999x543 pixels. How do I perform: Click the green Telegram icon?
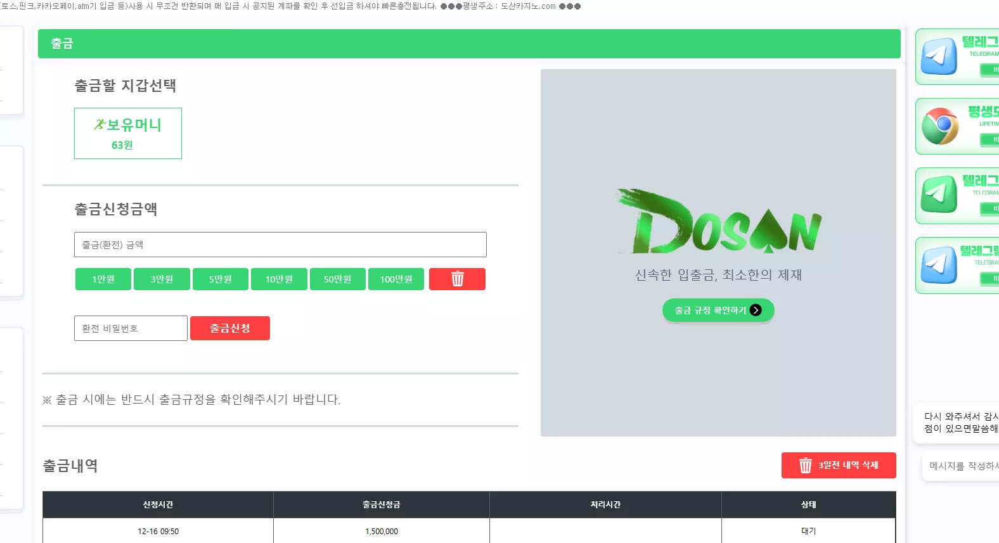click(x=939, y=195)
